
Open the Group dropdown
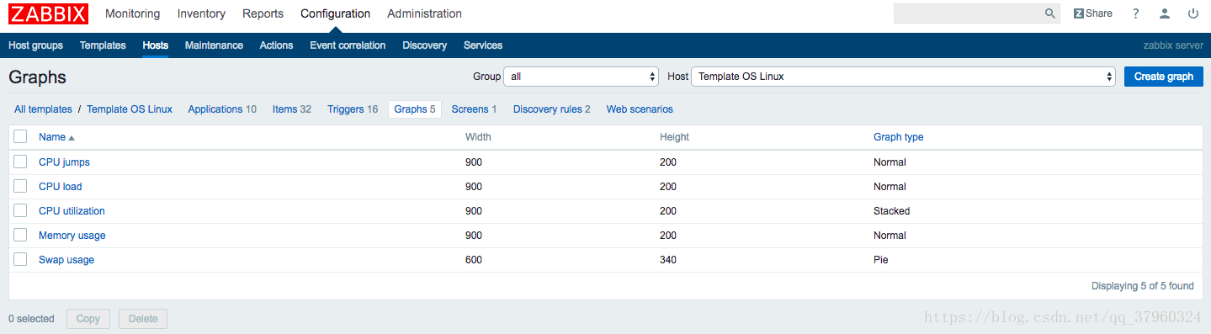click(x=581, y=77)
